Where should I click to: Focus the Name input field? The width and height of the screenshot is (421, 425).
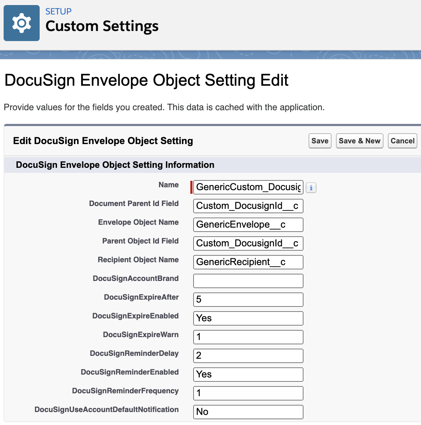tap(248, 187)
